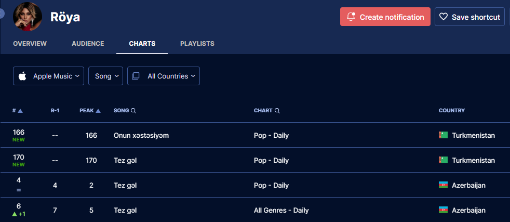Click Röya's artist profile picture
The width and height of the screenshot is (510, 222).
coord(28,17)
